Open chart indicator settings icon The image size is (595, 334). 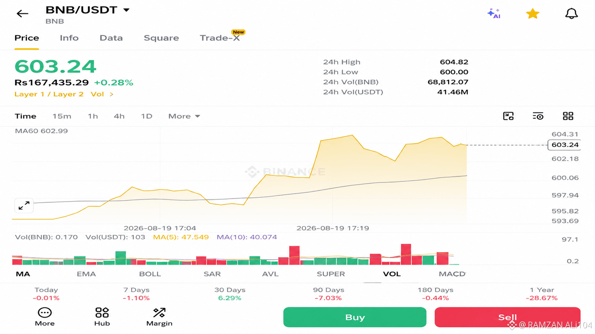(538, 116)
